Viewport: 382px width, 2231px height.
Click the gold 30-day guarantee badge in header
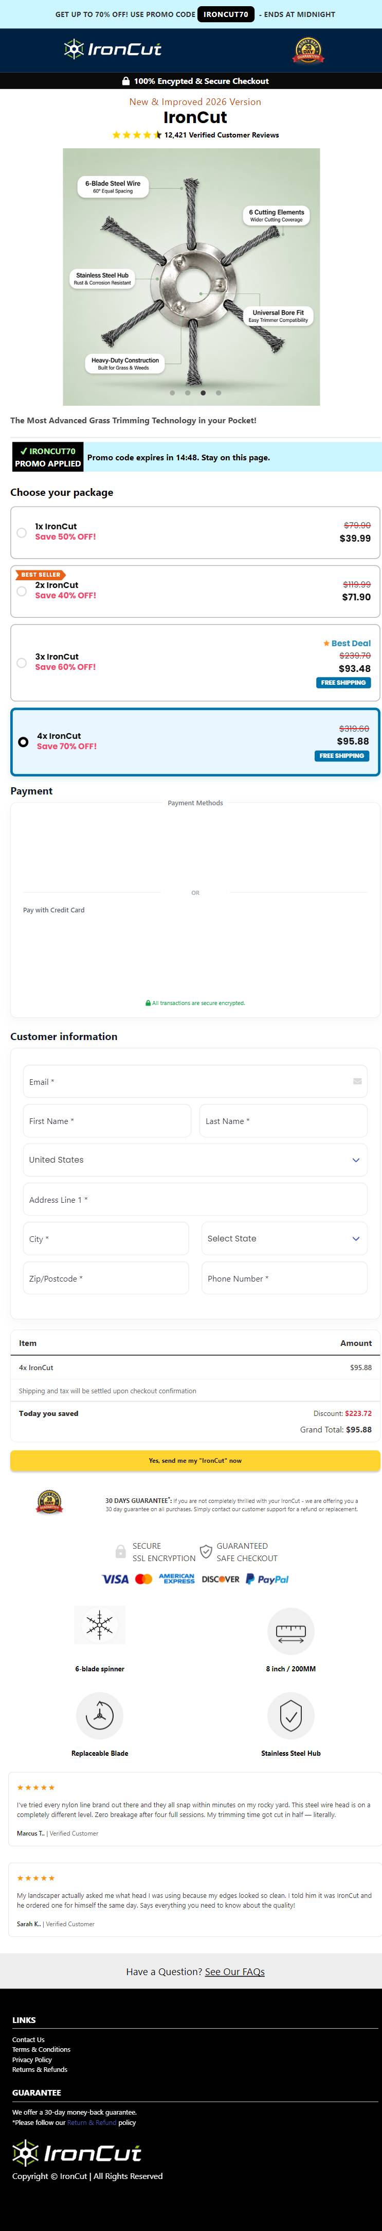[307, 49]
